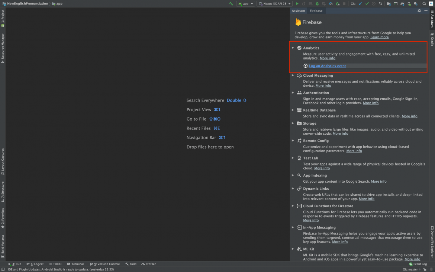Expand the Cloud Messaging section
435x272 pixels.
tap(293, 75)
